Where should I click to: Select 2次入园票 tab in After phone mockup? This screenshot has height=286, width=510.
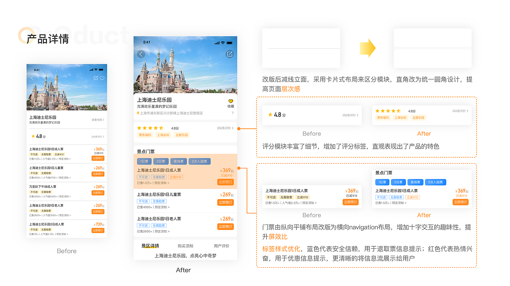click(x=199, y=162)
